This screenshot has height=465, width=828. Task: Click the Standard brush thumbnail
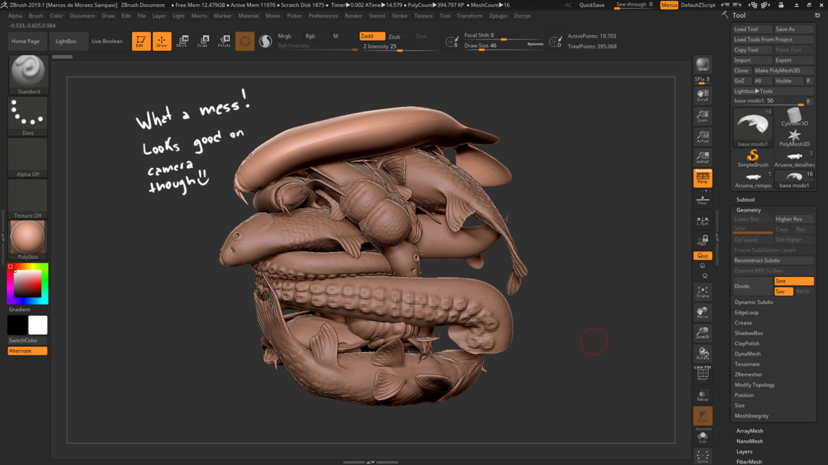pos(29,74)
